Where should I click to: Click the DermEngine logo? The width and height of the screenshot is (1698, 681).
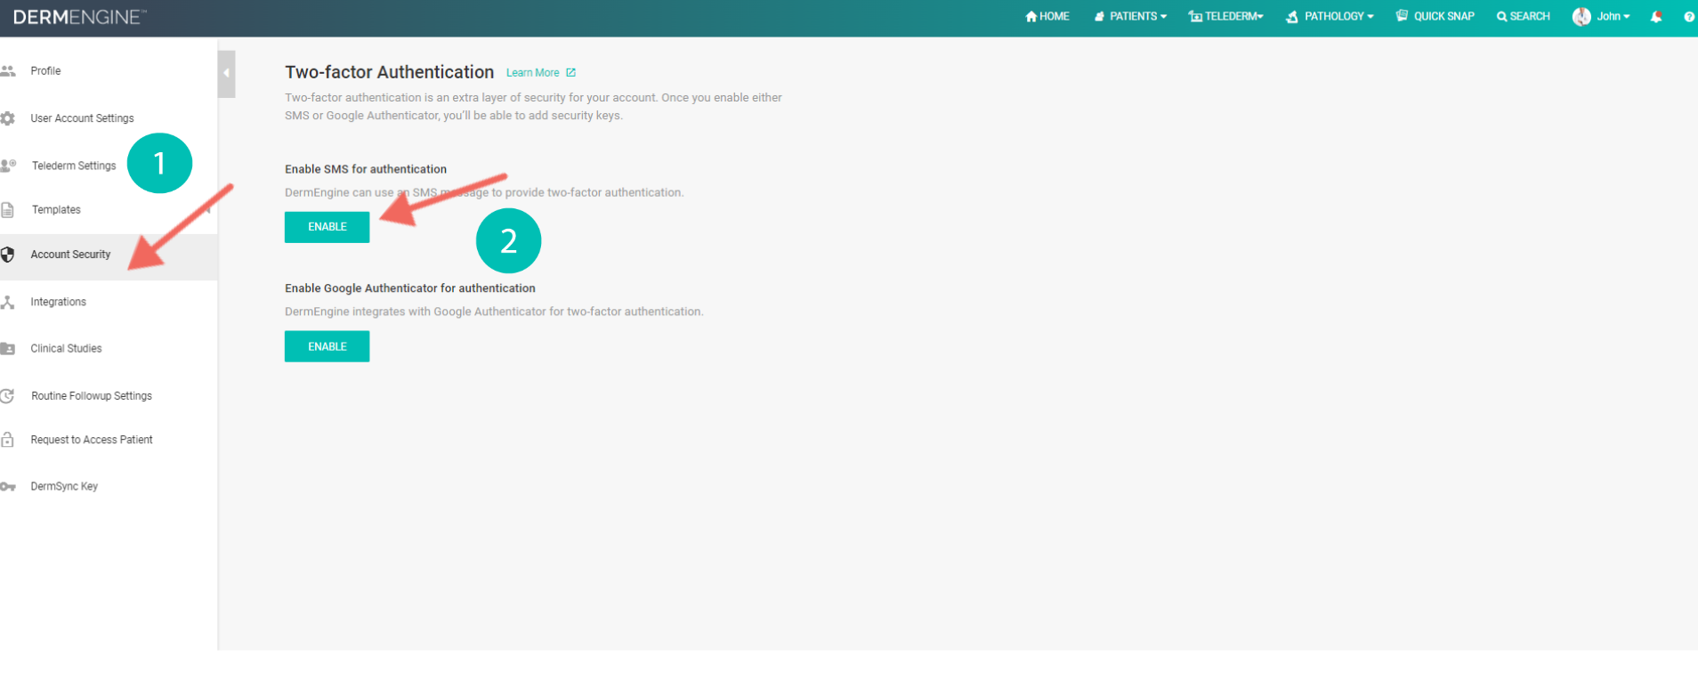80,17
